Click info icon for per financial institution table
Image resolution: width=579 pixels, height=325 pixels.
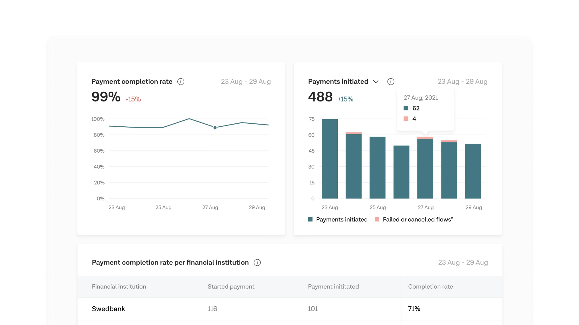[x=257, y=263]
